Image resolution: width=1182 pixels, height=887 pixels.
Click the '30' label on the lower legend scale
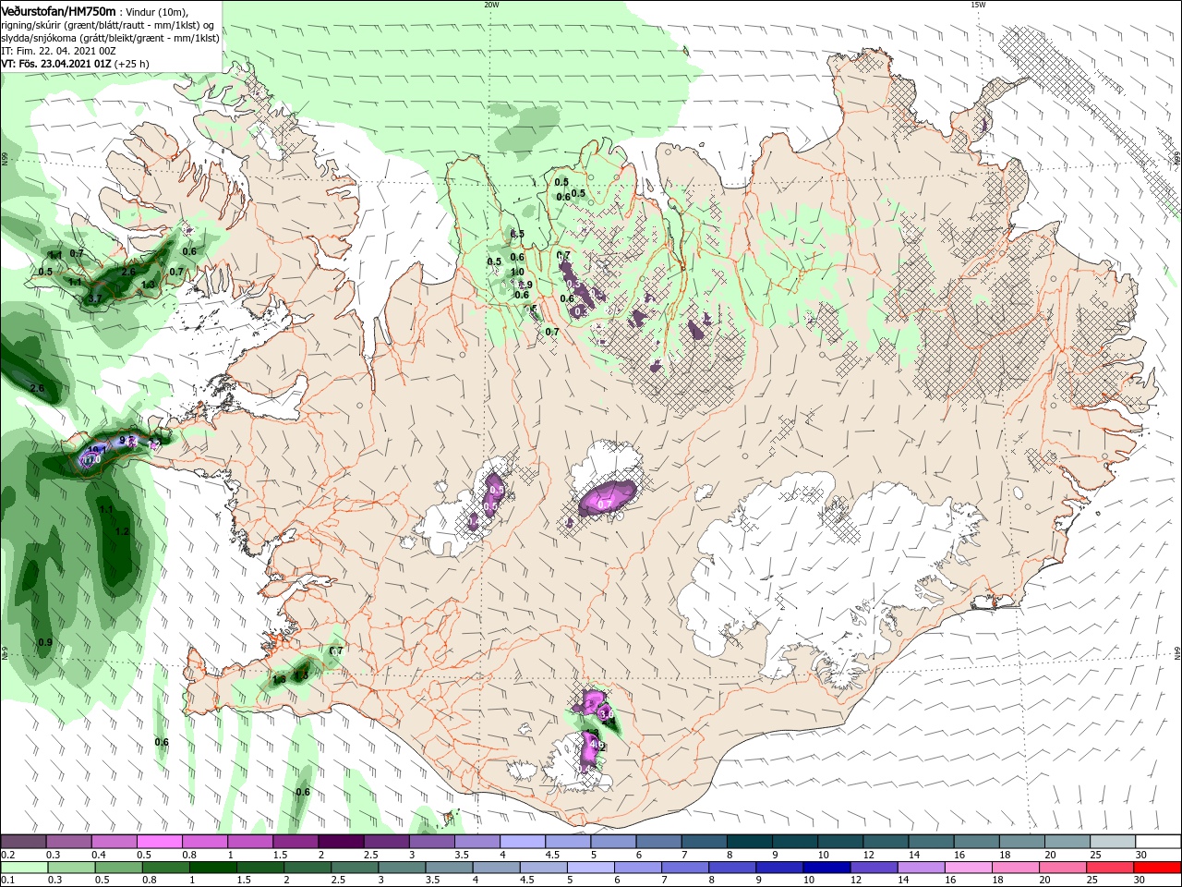coord(1140,881)
